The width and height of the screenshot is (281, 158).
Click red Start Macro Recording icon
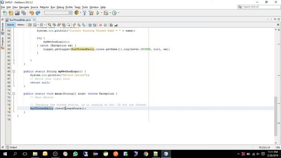point(101,25)
